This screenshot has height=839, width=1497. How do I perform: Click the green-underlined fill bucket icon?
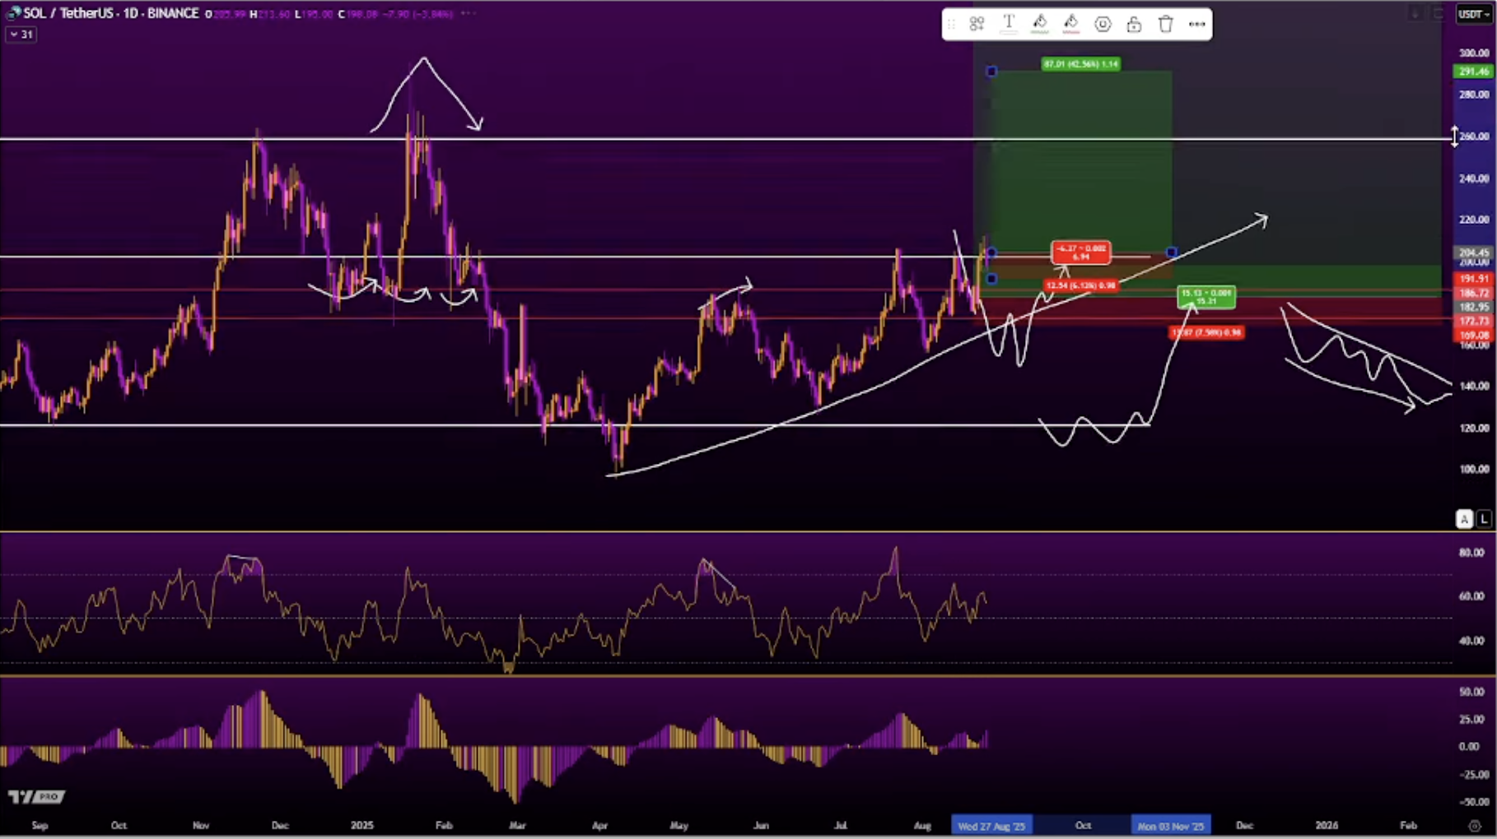(1039, 24)
